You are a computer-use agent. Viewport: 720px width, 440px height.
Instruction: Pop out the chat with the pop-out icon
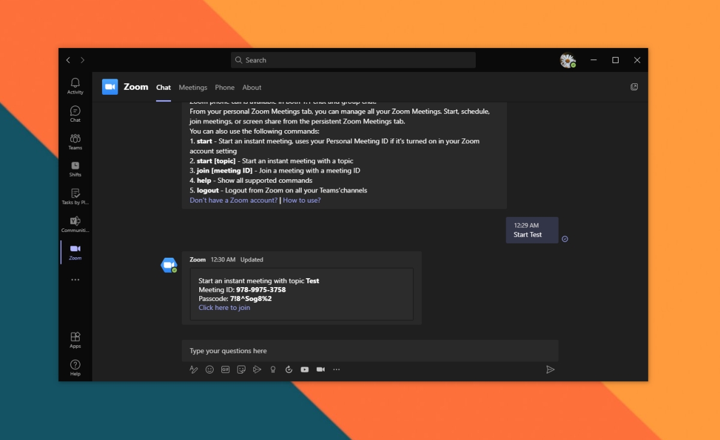(x=634, y=87)
